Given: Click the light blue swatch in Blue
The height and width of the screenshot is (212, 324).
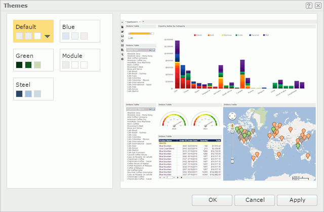Looking at the screenshot, I should pyautogui.click(x=66, y=36).
